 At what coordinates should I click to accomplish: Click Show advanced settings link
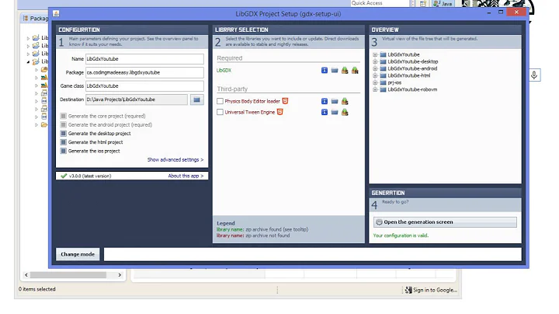tap(175, 160)
